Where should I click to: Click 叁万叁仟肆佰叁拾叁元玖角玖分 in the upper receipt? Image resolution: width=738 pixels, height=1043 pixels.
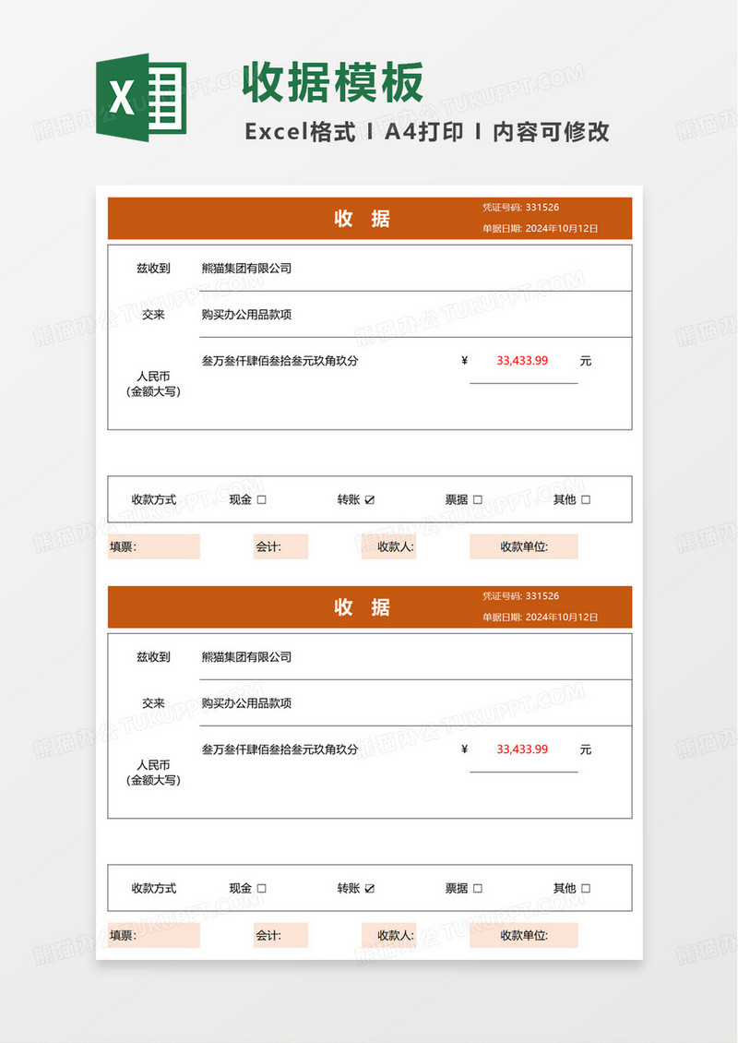point(280,361)
